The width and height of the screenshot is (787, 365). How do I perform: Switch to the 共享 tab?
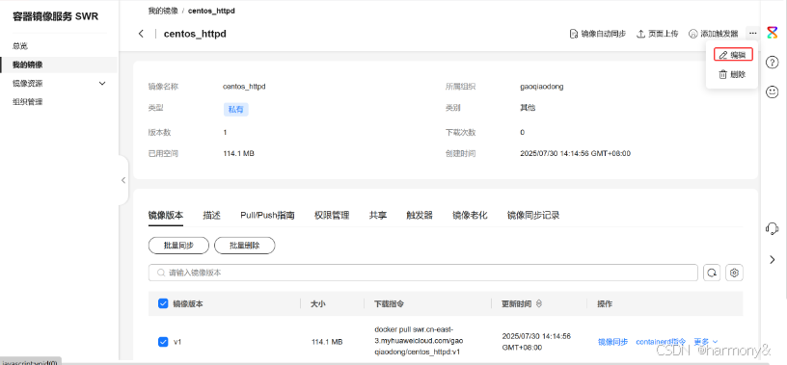(378, 216)
